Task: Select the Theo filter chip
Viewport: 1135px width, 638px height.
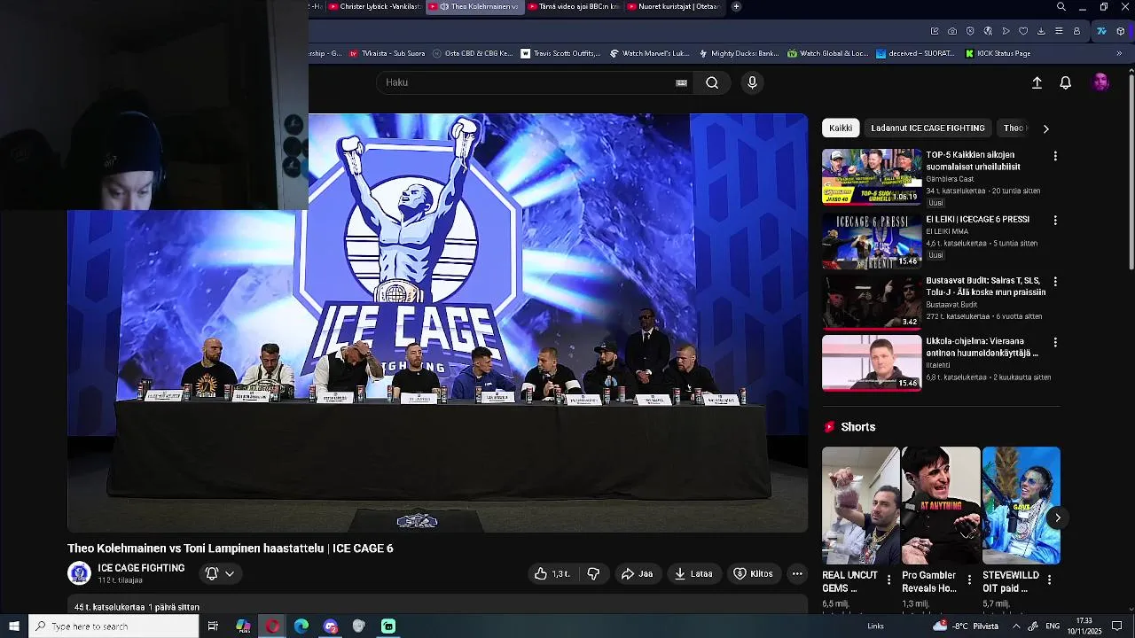Action: pos(1014,128)
